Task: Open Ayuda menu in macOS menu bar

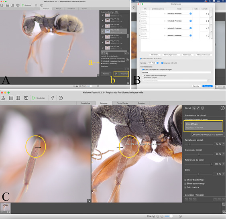Action: [136, 1]
